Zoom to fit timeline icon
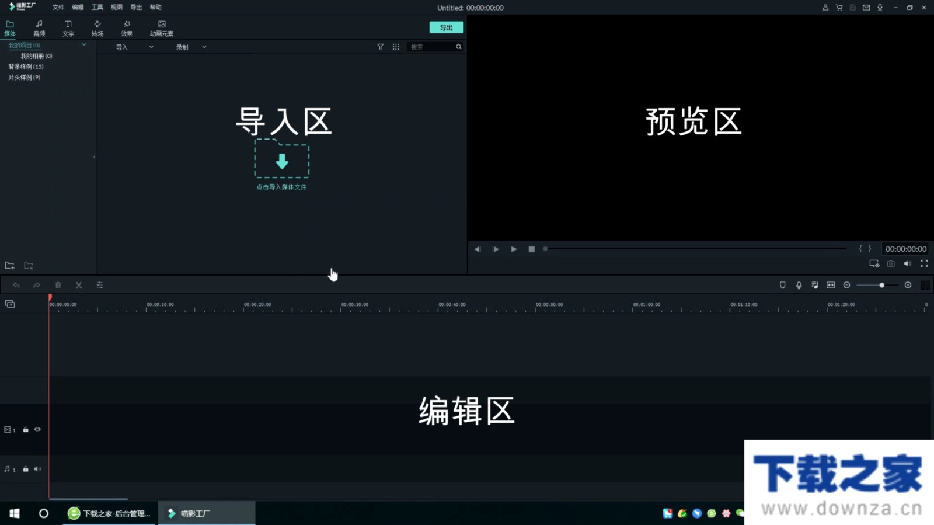The height and width of the screenshot is (525, 934). tap(831, 286)
